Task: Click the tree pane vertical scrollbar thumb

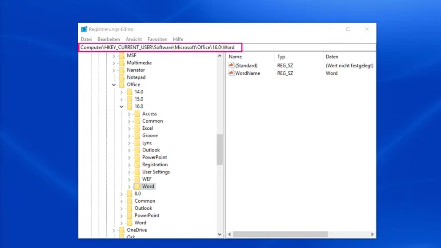Action: [220, 149]
